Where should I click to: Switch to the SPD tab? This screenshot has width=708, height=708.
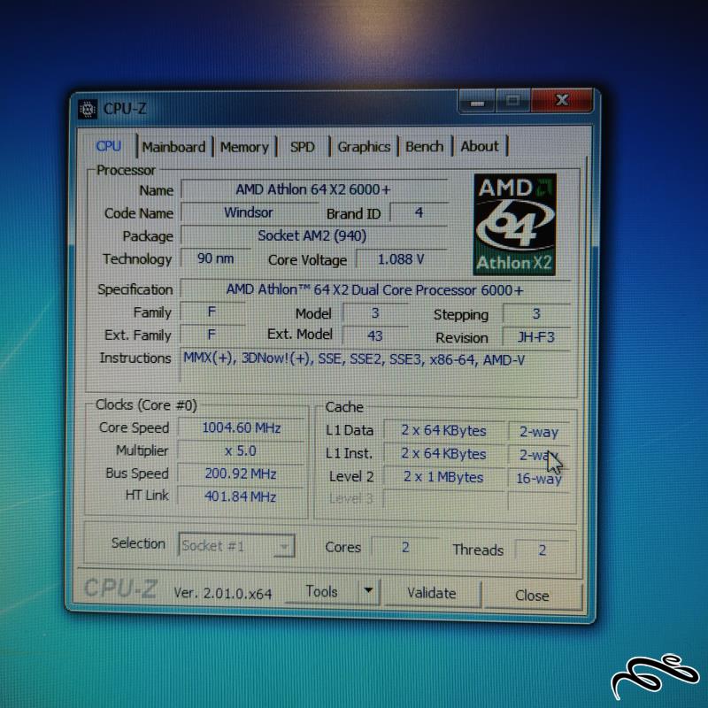[x=302, y=147]
